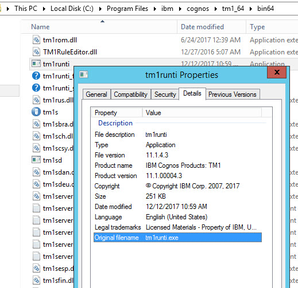Click the tm1sch.dll file icon
This screenshot has height=288, width=298.
36,136
